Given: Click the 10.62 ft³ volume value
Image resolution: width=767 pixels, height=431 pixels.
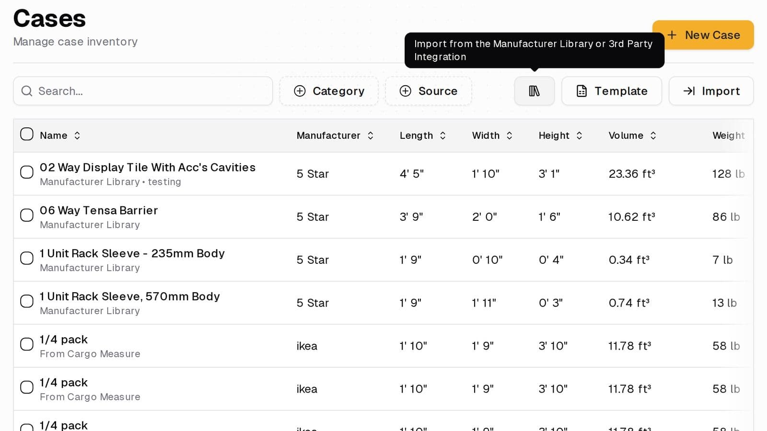Looking at the screenshot, I should point(632,217).
